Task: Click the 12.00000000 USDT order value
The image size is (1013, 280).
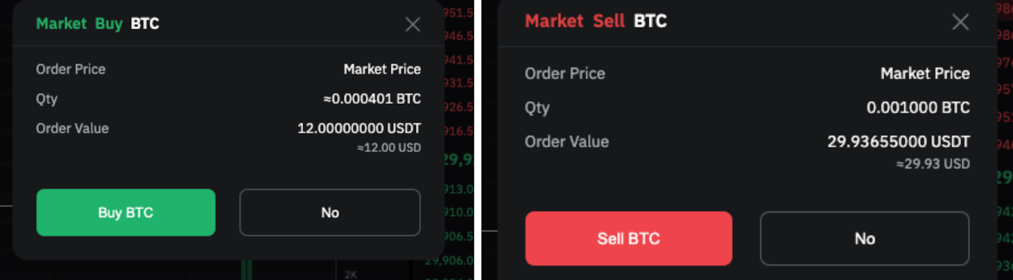Action: [x=359, y=129]
